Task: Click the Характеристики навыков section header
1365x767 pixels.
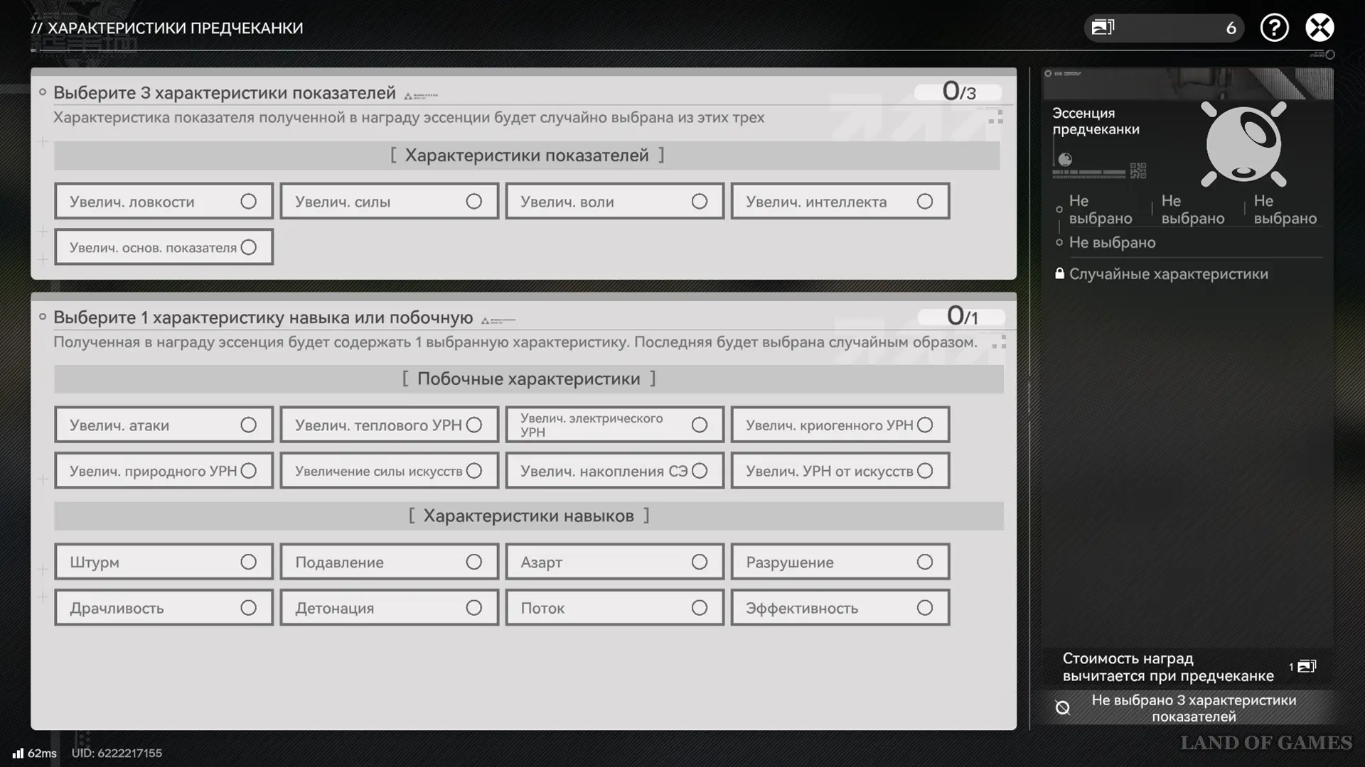Action: [528, 516]
